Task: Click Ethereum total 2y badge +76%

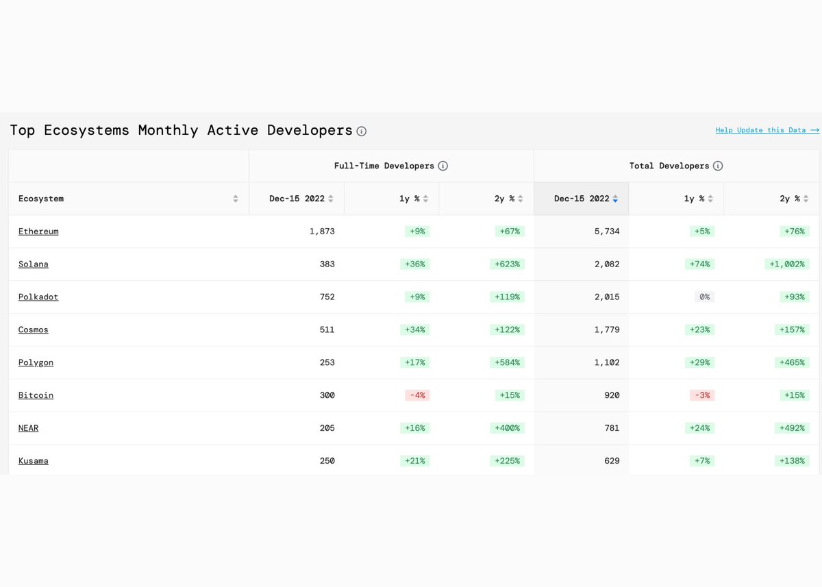Action: pos(795,232)
